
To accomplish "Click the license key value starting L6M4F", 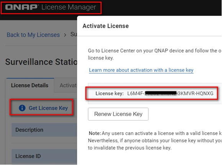I will click(170, 93).
